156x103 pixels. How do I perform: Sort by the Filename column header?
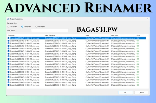pos(11,36)
